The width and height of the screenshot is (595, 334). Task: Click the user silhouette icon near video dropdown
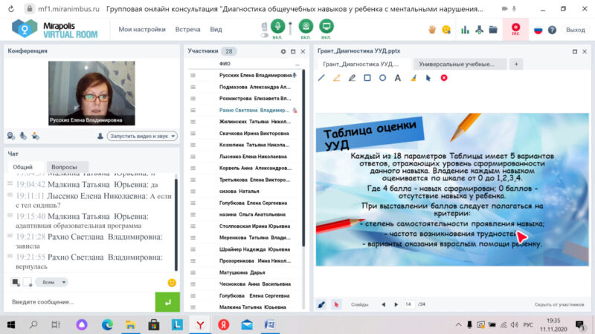pos(100,136)
